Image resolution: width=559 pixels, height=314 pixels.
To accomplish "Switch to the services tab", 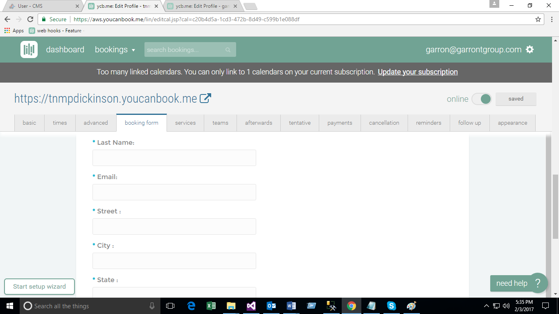I will pyautogui.click(x=185, y=123).
